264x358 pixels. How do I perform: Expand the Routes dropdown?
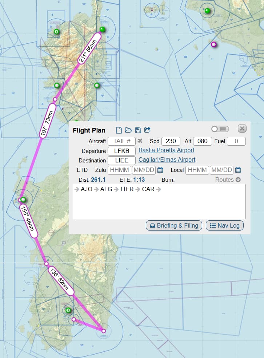(228, 180)
